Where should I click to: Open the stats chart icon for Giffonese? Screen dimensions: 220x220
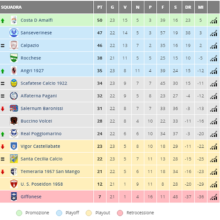tap(213, 197)
